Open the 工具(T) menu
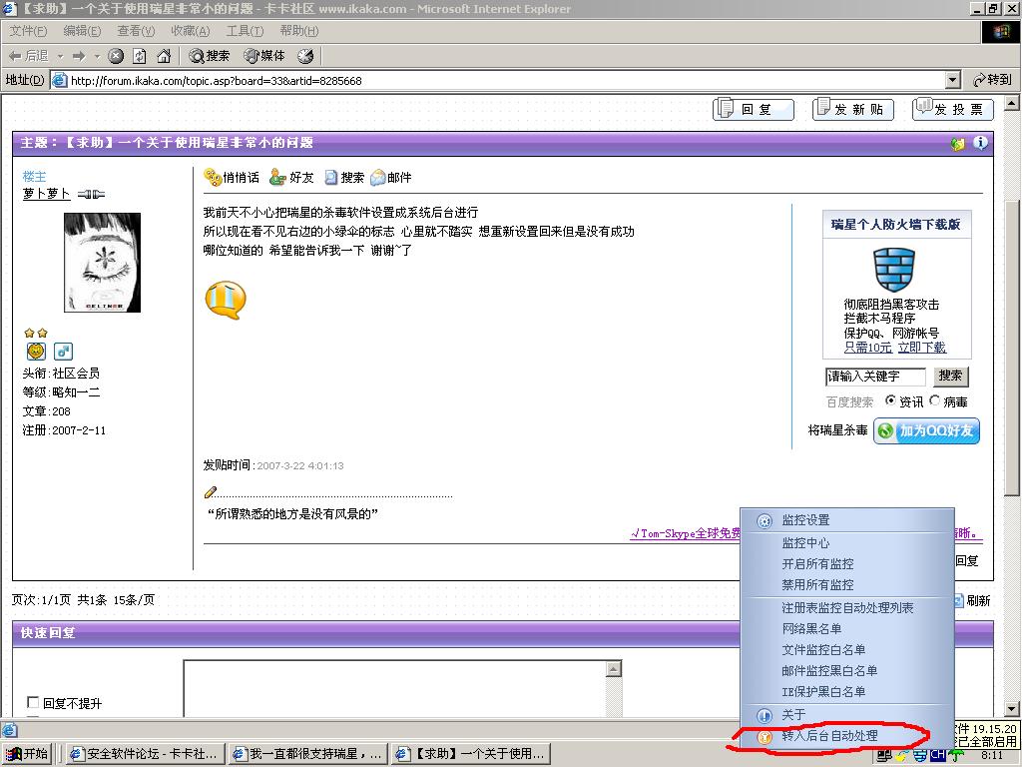Screen dimensions: 1022x767 point(246,31)
